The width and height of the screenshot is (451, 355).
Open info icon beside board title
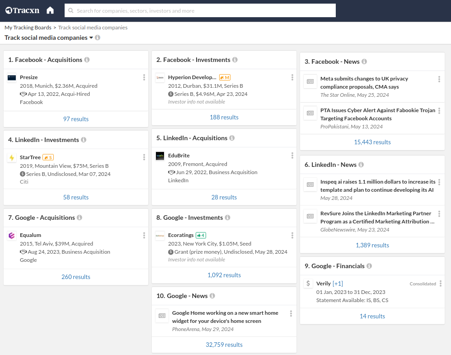[x=98, y=38]
